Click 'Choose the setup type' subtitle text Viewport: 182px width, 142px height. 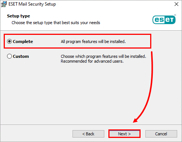point(56,23)
